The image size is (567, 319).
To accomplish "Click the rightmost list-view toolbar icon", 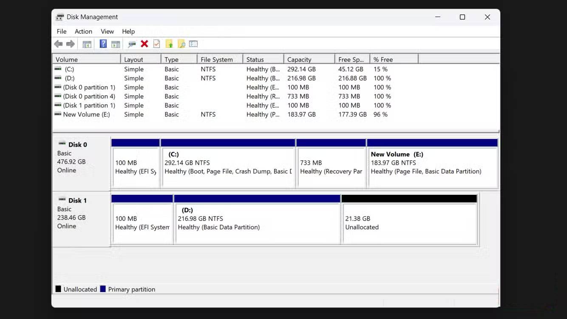I will coord(193,44).
